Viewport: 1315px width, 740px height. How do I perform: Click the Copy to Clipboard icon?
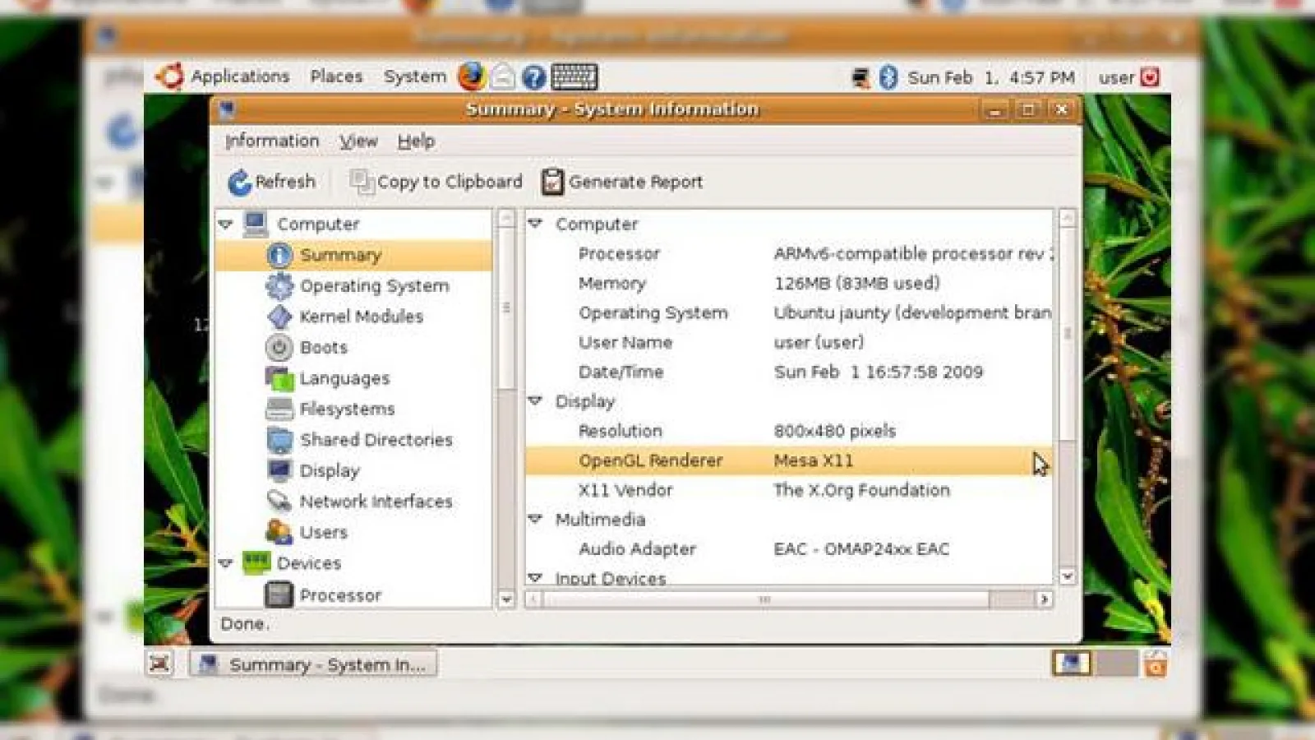click(x=361, y=181)
